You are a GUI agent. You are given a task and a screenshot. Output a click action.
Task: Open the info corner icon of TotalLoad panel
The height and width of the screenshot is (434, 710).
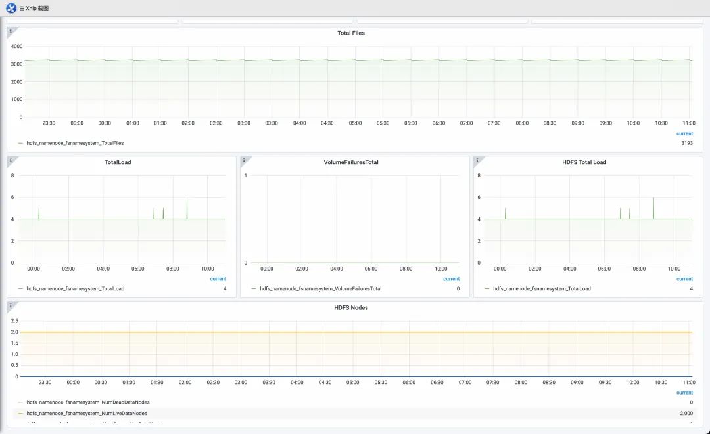tap(11, 160)
